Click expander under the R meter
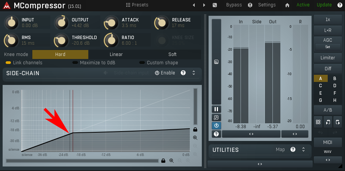The width and height of the screenshot is (345, 171). click(295, 134)
